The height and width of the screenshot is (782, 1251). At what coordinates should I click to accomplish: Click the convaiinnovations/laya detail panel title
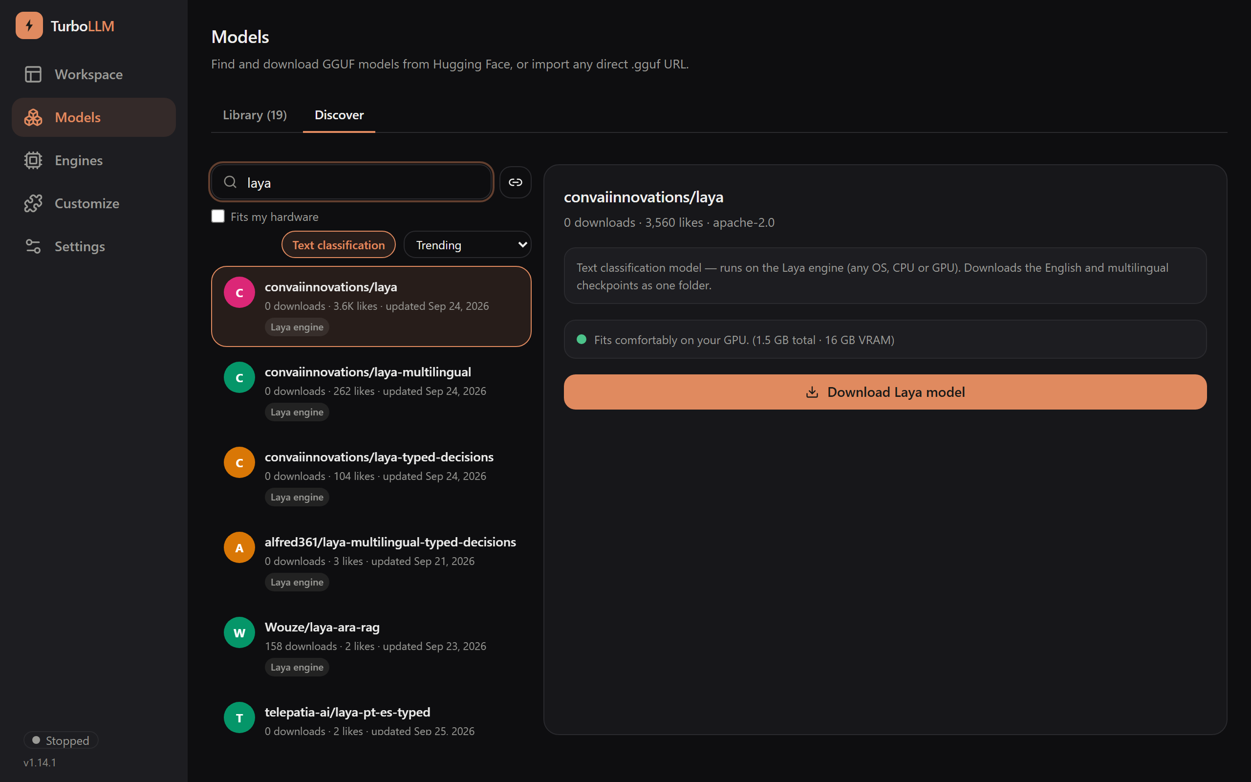(643, 197)
